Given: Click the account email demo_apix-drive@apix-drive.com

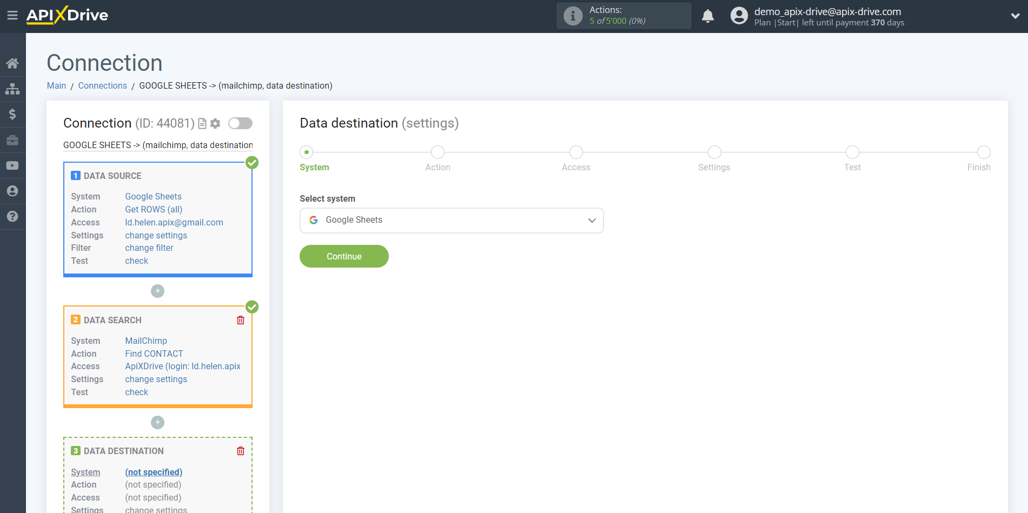Looking at the screenshot, I should coord(827,11).
